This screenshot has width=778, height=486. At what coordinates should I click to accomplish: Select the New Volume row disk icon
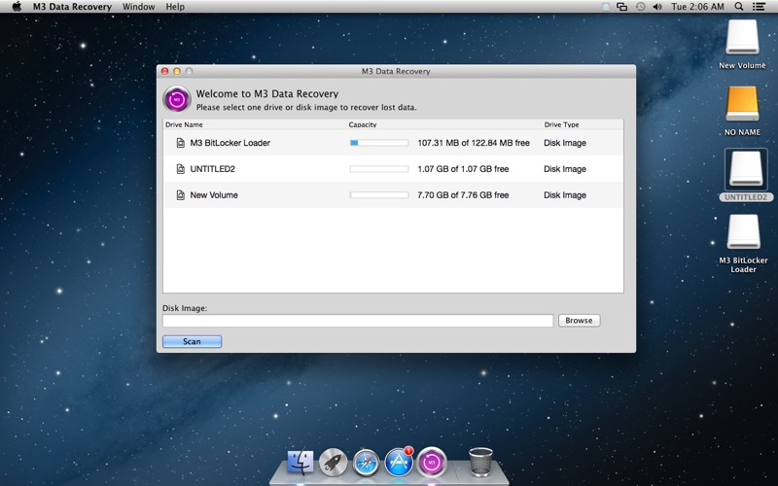(181, 195)
